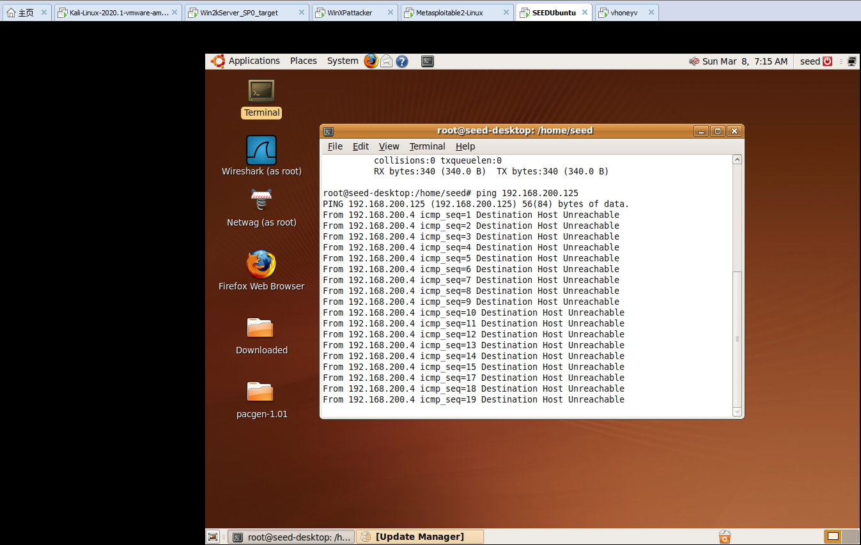Click the network status tray icon
Image resolution: width=861 pixels, height=545 pixels.
pyautogui.click(x=851, y=61)
